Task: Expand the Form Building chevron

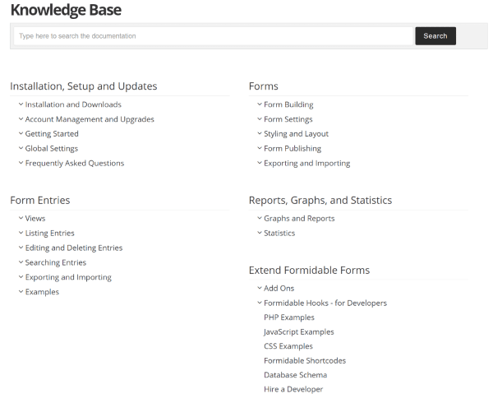Action: [260, 104]
